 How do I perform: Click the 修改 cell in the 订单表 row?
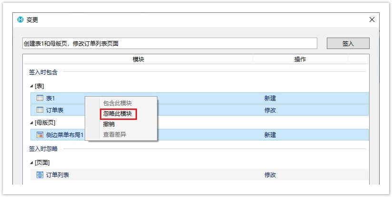click(270, 110)
